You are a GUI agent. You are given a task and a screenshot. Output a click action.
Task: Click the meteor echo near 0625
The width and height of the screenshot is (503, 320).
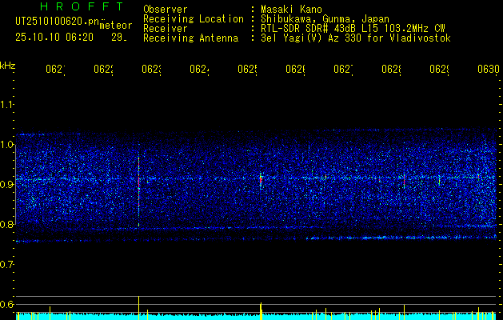pos(261,180)
